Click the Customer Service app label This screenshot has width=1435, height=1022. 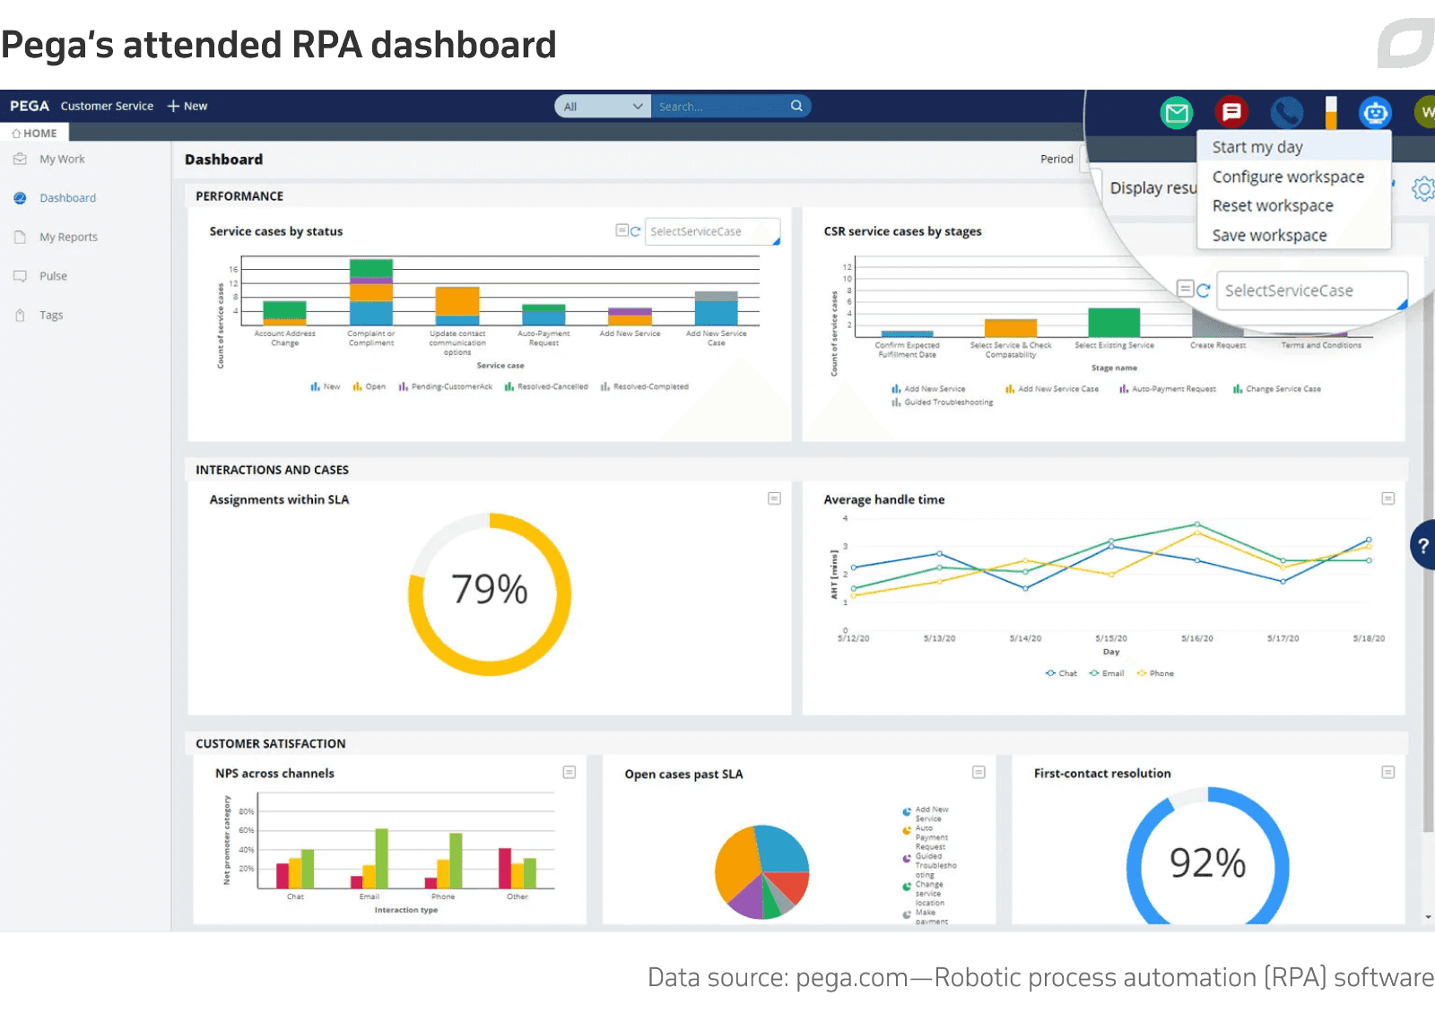pyautogui.click(x=107, y=106)
